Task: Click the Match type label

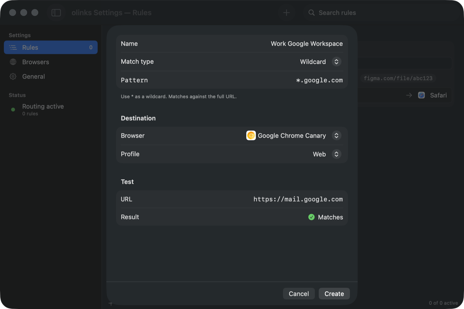Action: point(137,61)
